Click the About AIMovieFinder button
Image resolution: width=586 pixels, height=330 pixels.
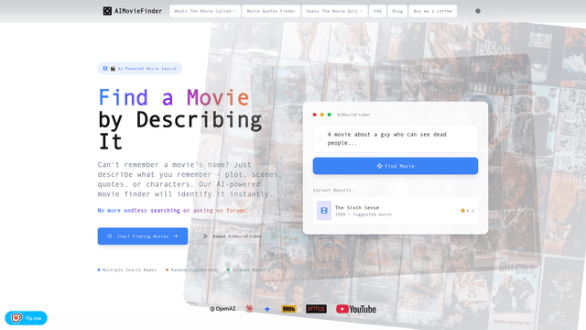click(x=232, y=236)
